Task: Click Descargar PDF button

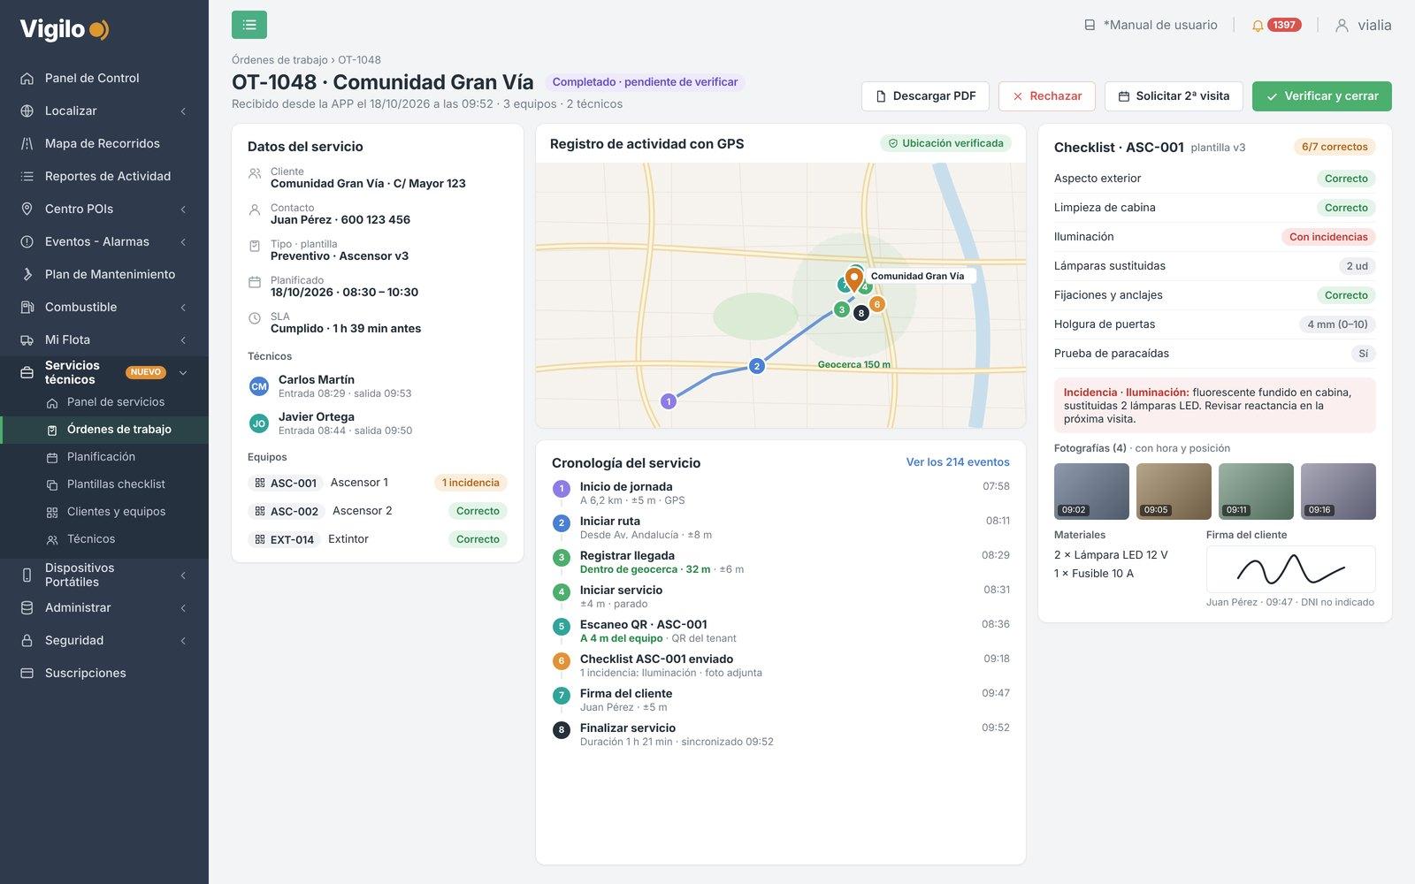Action: click(925, 96)
